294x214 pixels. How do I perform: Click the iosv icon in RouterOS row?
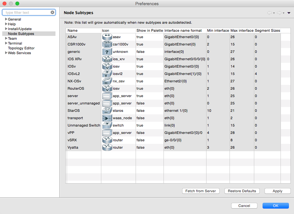(107, 88)
